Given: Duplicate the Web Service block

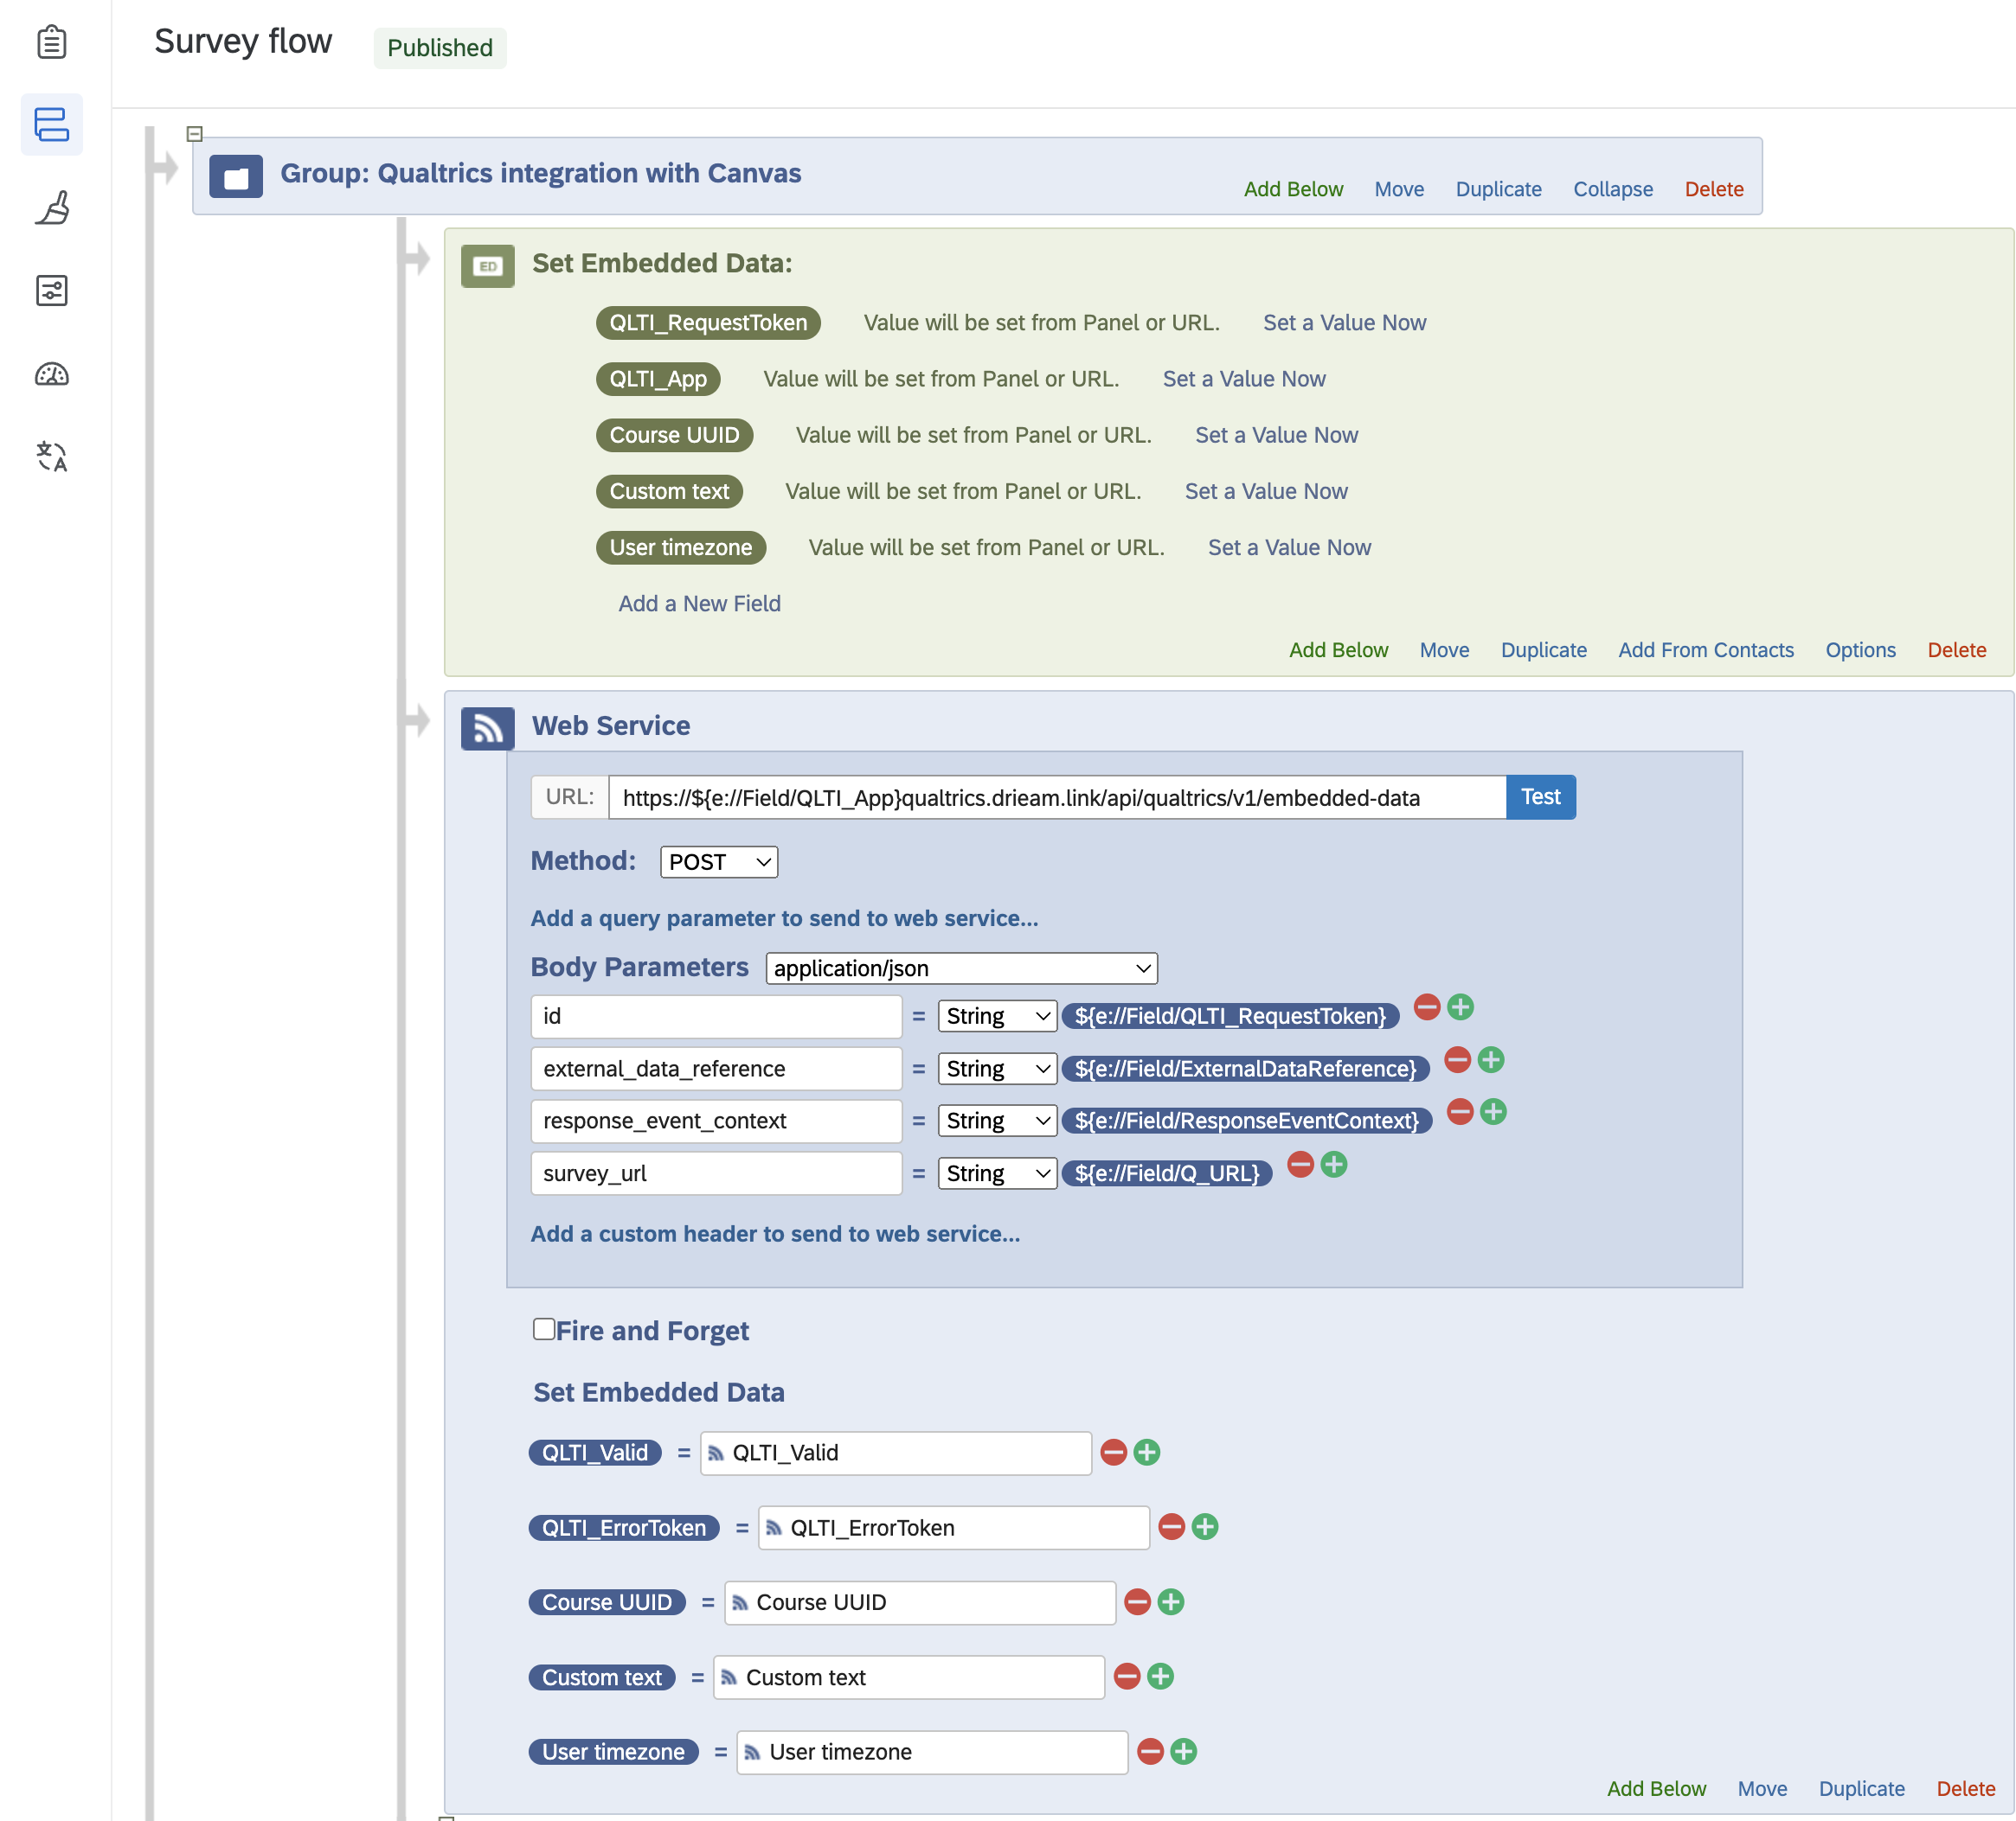Looking at the screenshot, I should point(1861,1788).
